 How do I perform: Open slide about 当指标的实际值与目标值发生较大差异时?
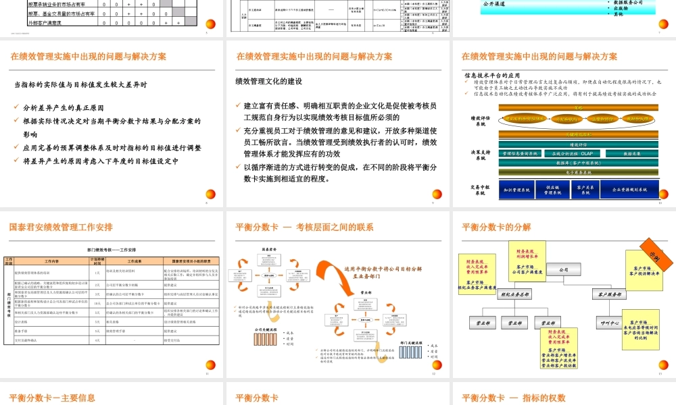click(112, 124)
